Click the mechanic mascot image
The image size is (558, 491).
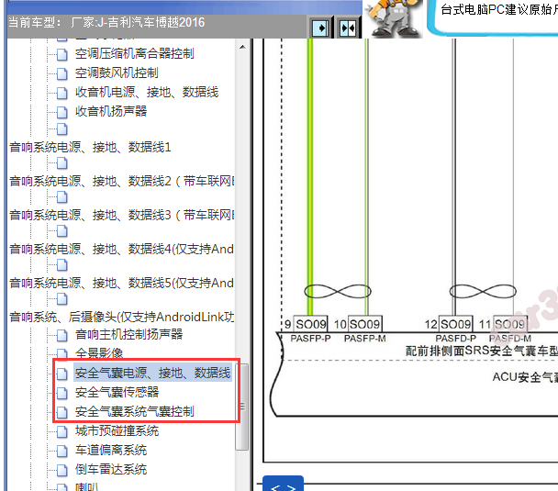click(394, 18)
